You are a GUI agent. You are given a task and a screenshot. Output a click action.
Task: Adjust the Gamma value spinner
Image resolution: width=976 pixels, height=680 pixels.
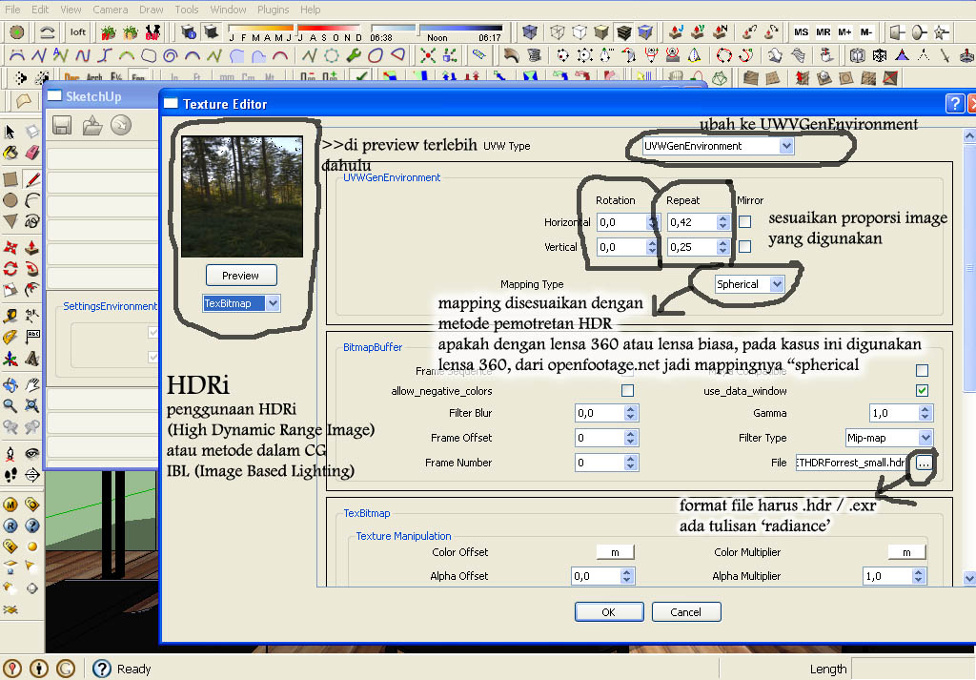925,413
